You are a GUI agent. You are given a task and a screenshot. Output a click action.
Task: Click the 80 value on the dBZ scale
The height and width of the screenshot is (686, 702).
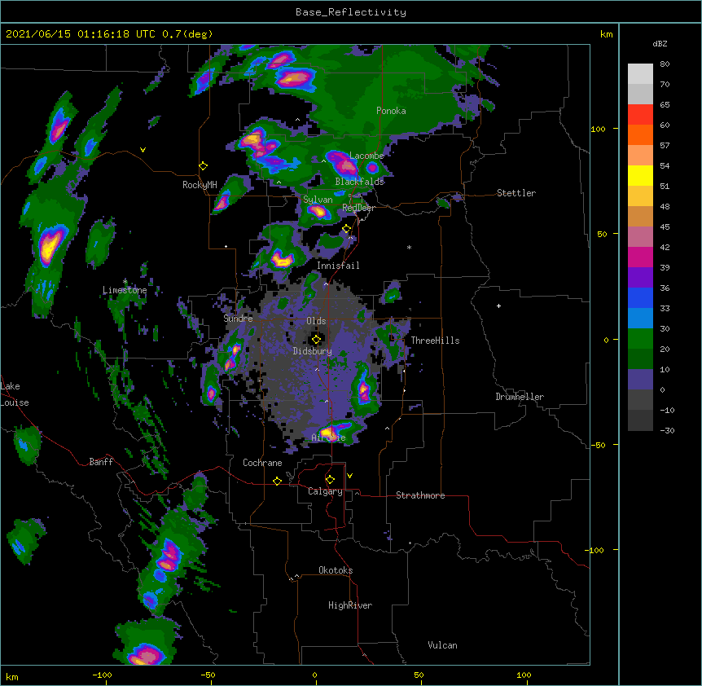[x=665, y=64]
